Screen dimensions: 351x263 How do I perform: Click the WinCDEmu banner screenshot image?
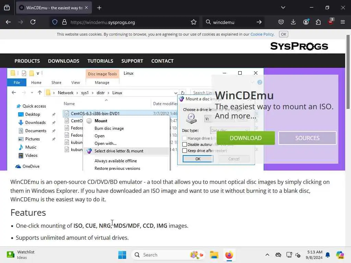point(135,119)
